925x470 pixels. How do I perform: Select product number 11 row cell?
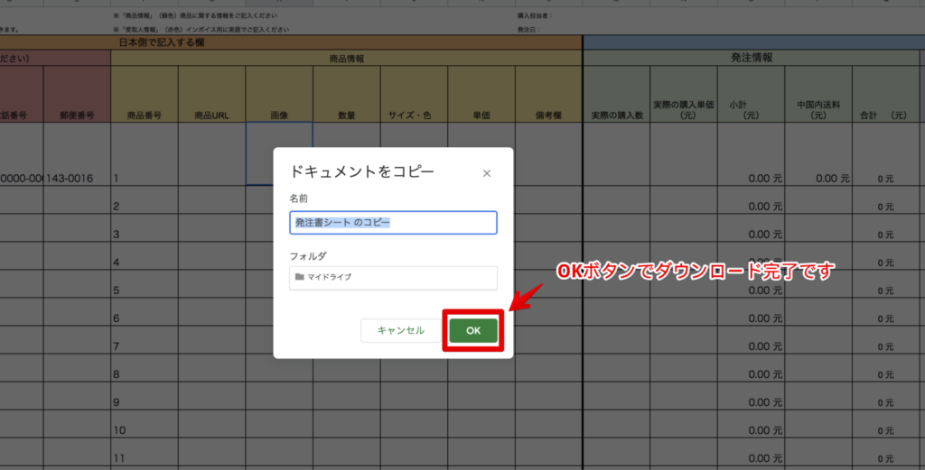click(145, 452)
